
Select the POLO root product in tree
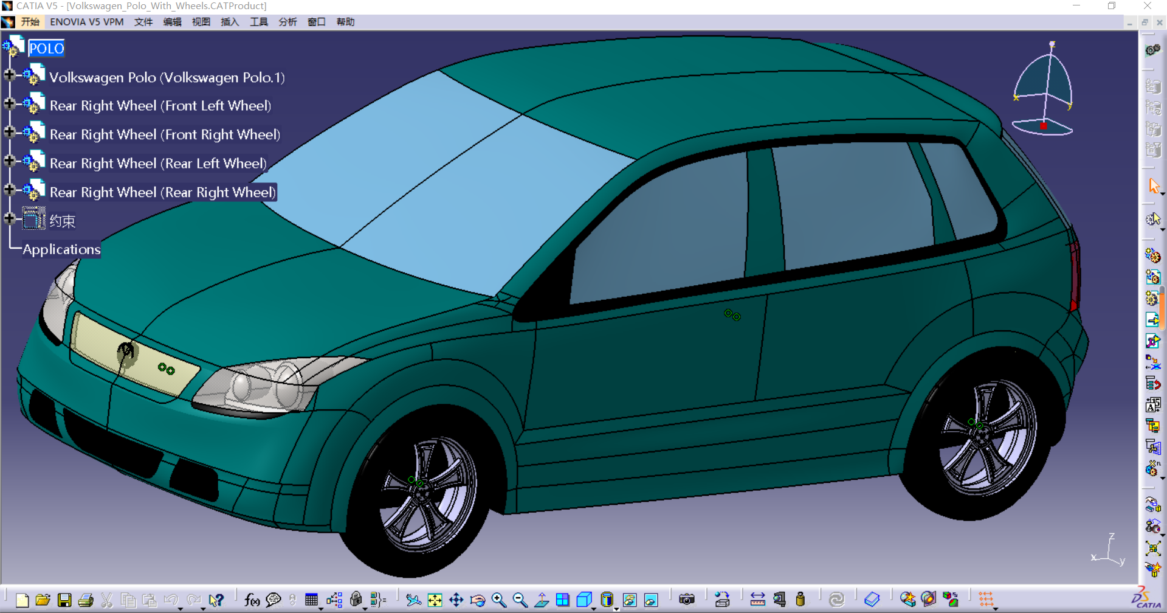(46, 48)
